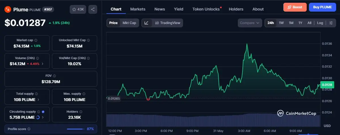The image size is (340, 135).
Task: Switch to TradingView chart mode
Action: pyautogui.click(x=168, y=23)
